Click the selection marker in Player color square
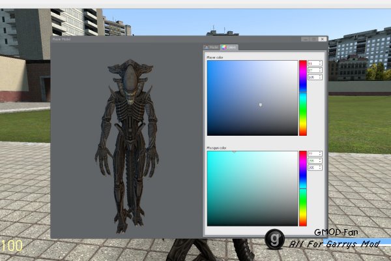 point(261,104)
